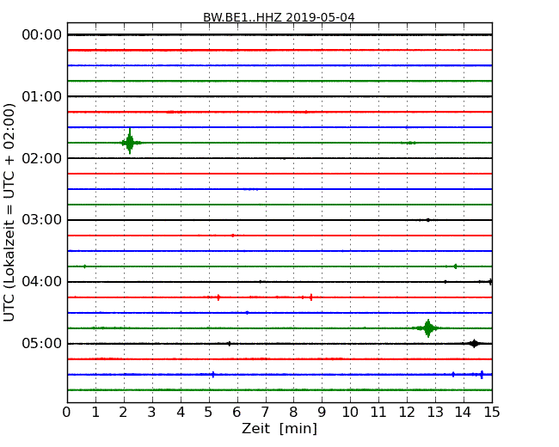
Task: Click x-axis tick label "7"
Action: click(265, 413)
